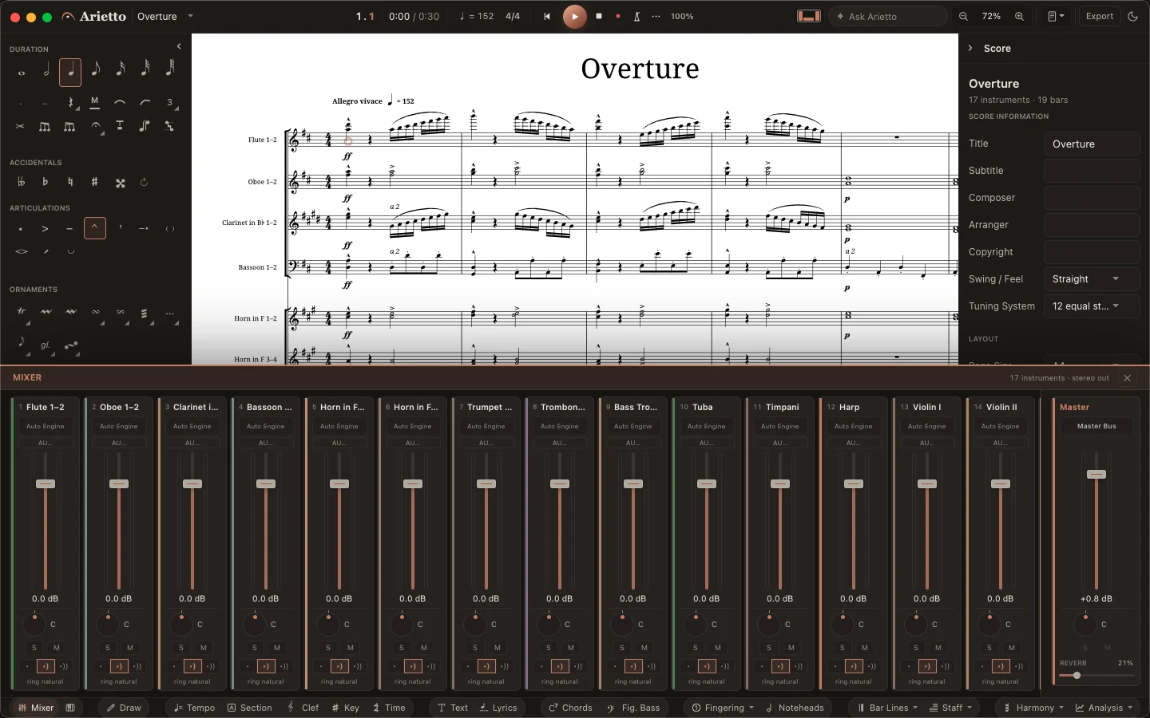Click the rewind to start button

point(547,17)
